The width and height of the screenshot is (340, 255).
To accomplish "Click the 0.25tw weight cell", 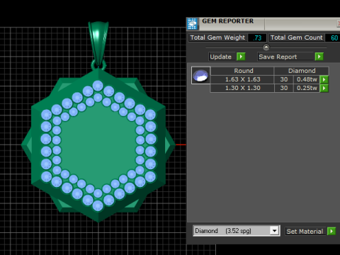I will tap(307, 88).
